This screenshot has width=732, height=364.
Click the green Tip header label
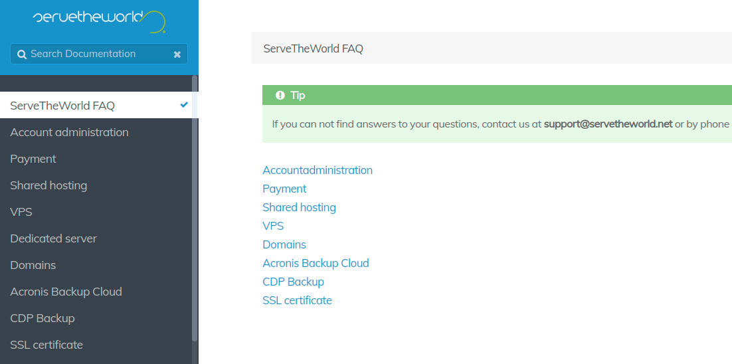(x=298, y=95)
